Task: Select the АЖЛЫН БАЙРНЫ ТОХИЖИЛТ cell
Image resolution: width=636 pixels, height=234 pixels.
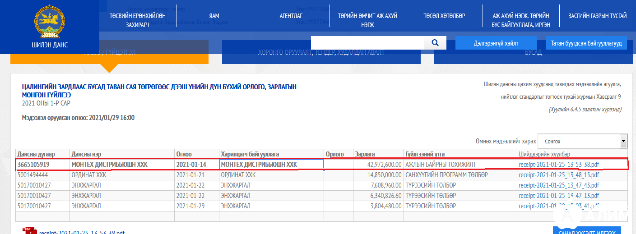Action: click(x=460, y=165)
